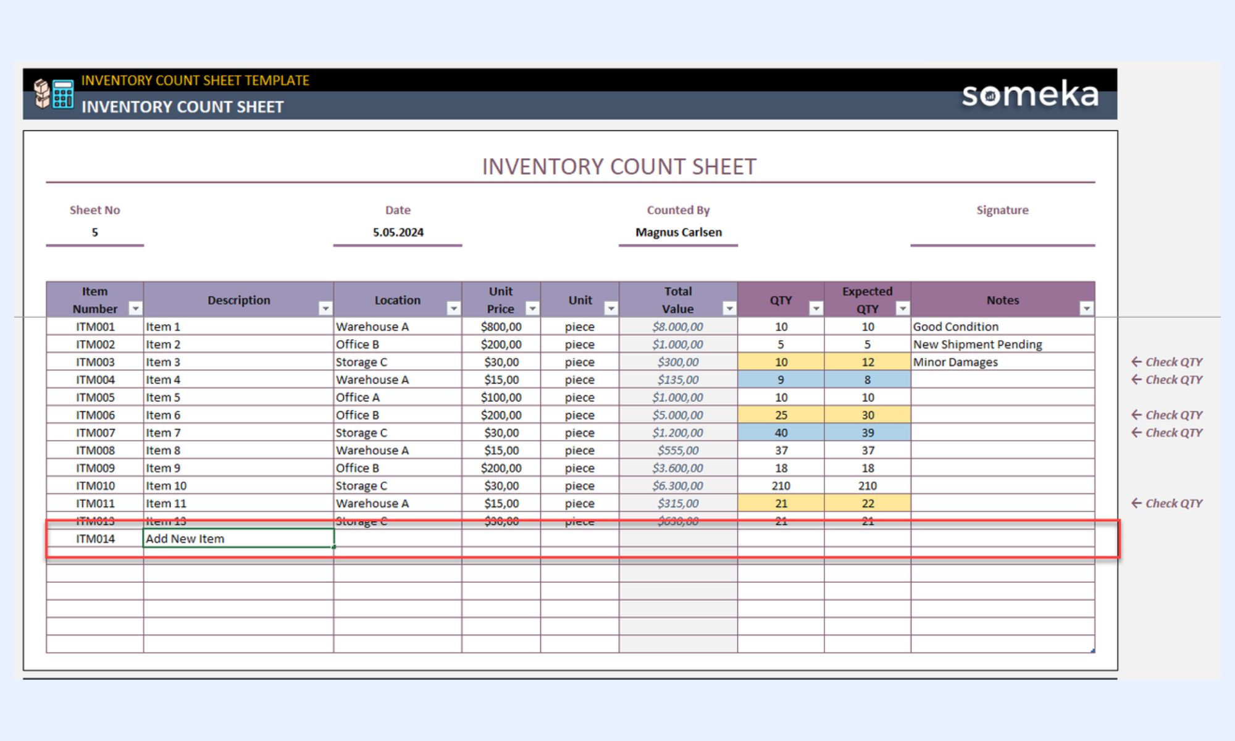Click the inventory calculator logo icon

click(54, 94)
